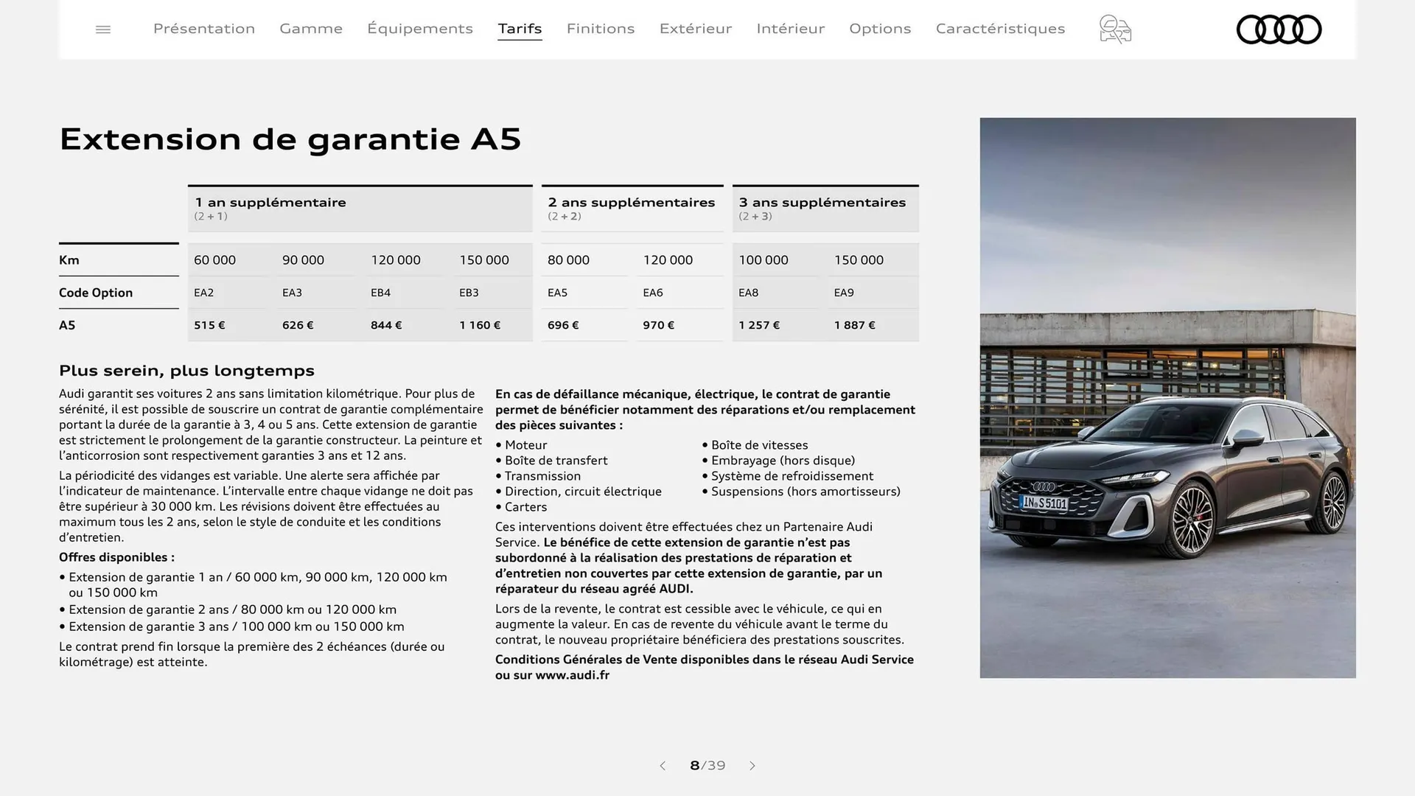This screenshot has width=1415, height=796.
Task: Open the Caractéristiques section
Action: (1000, 29)
